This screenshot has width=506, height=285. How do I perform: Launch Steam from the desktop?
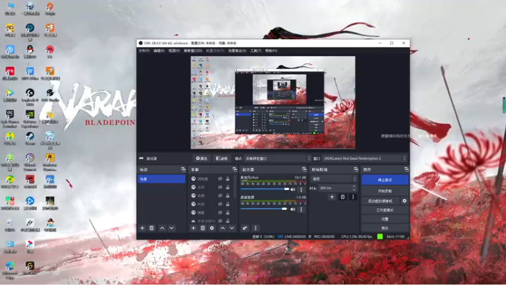[30, 138]
